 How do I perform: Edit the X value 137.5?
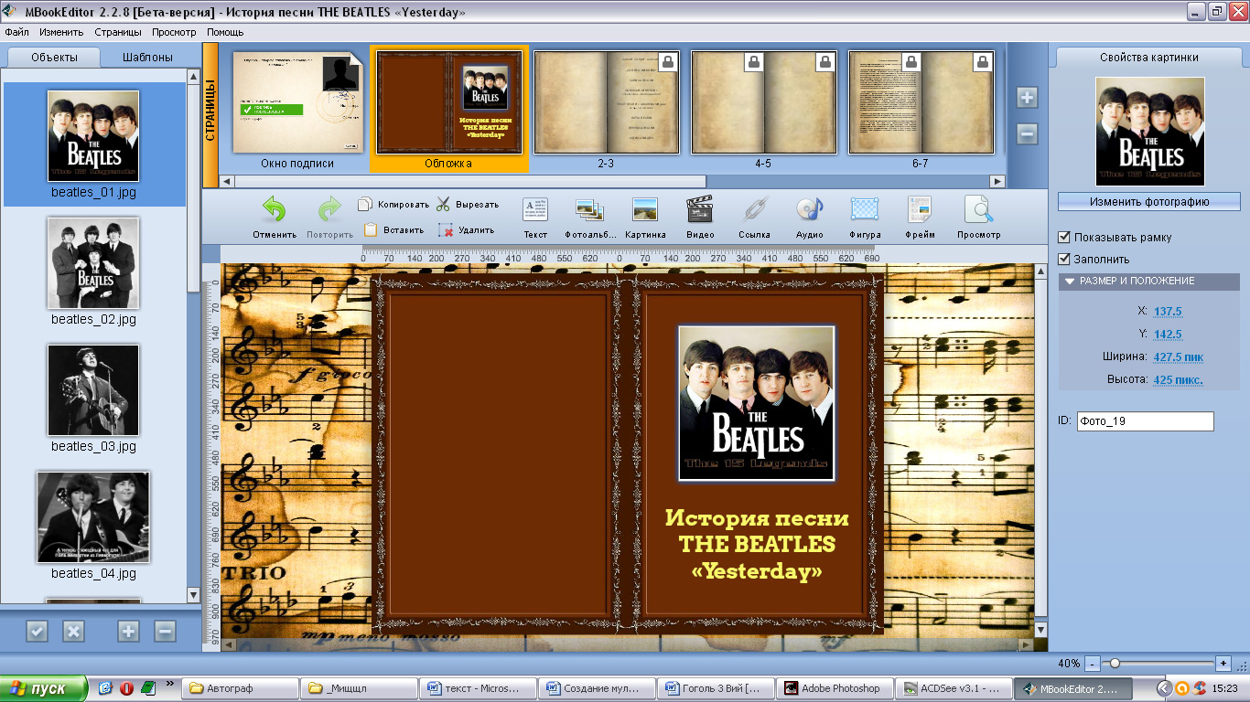click(1168, 312)
